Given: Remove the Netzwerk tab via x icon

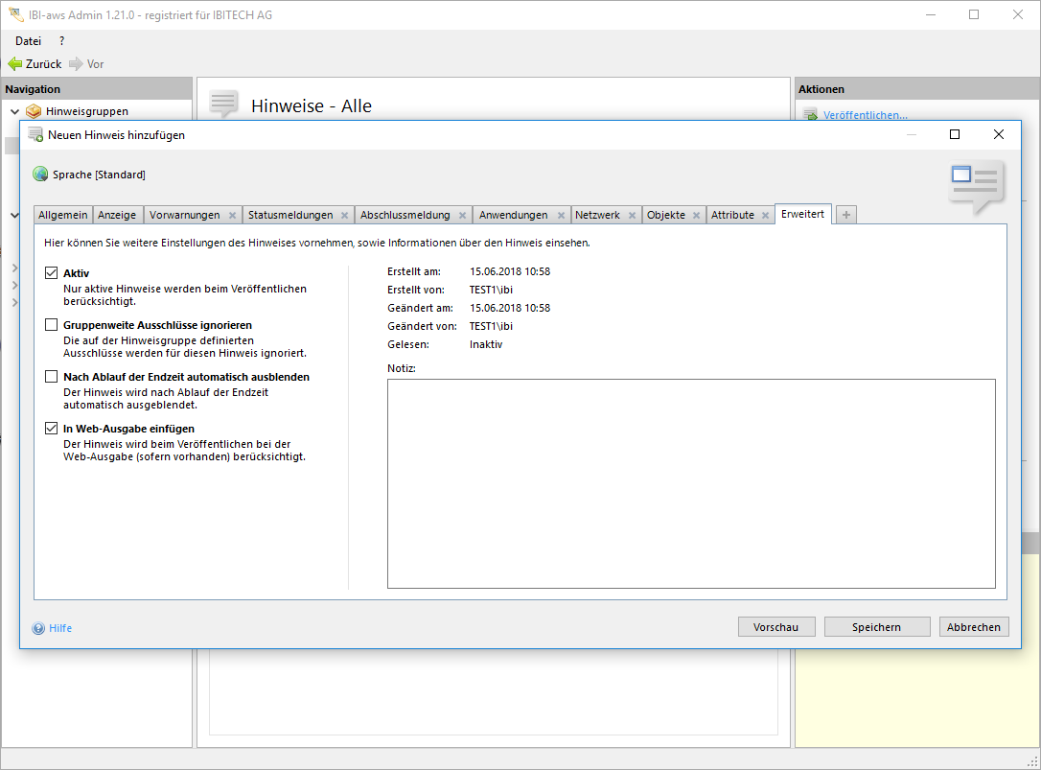Looking at the screenshot, I should (632, 216).
